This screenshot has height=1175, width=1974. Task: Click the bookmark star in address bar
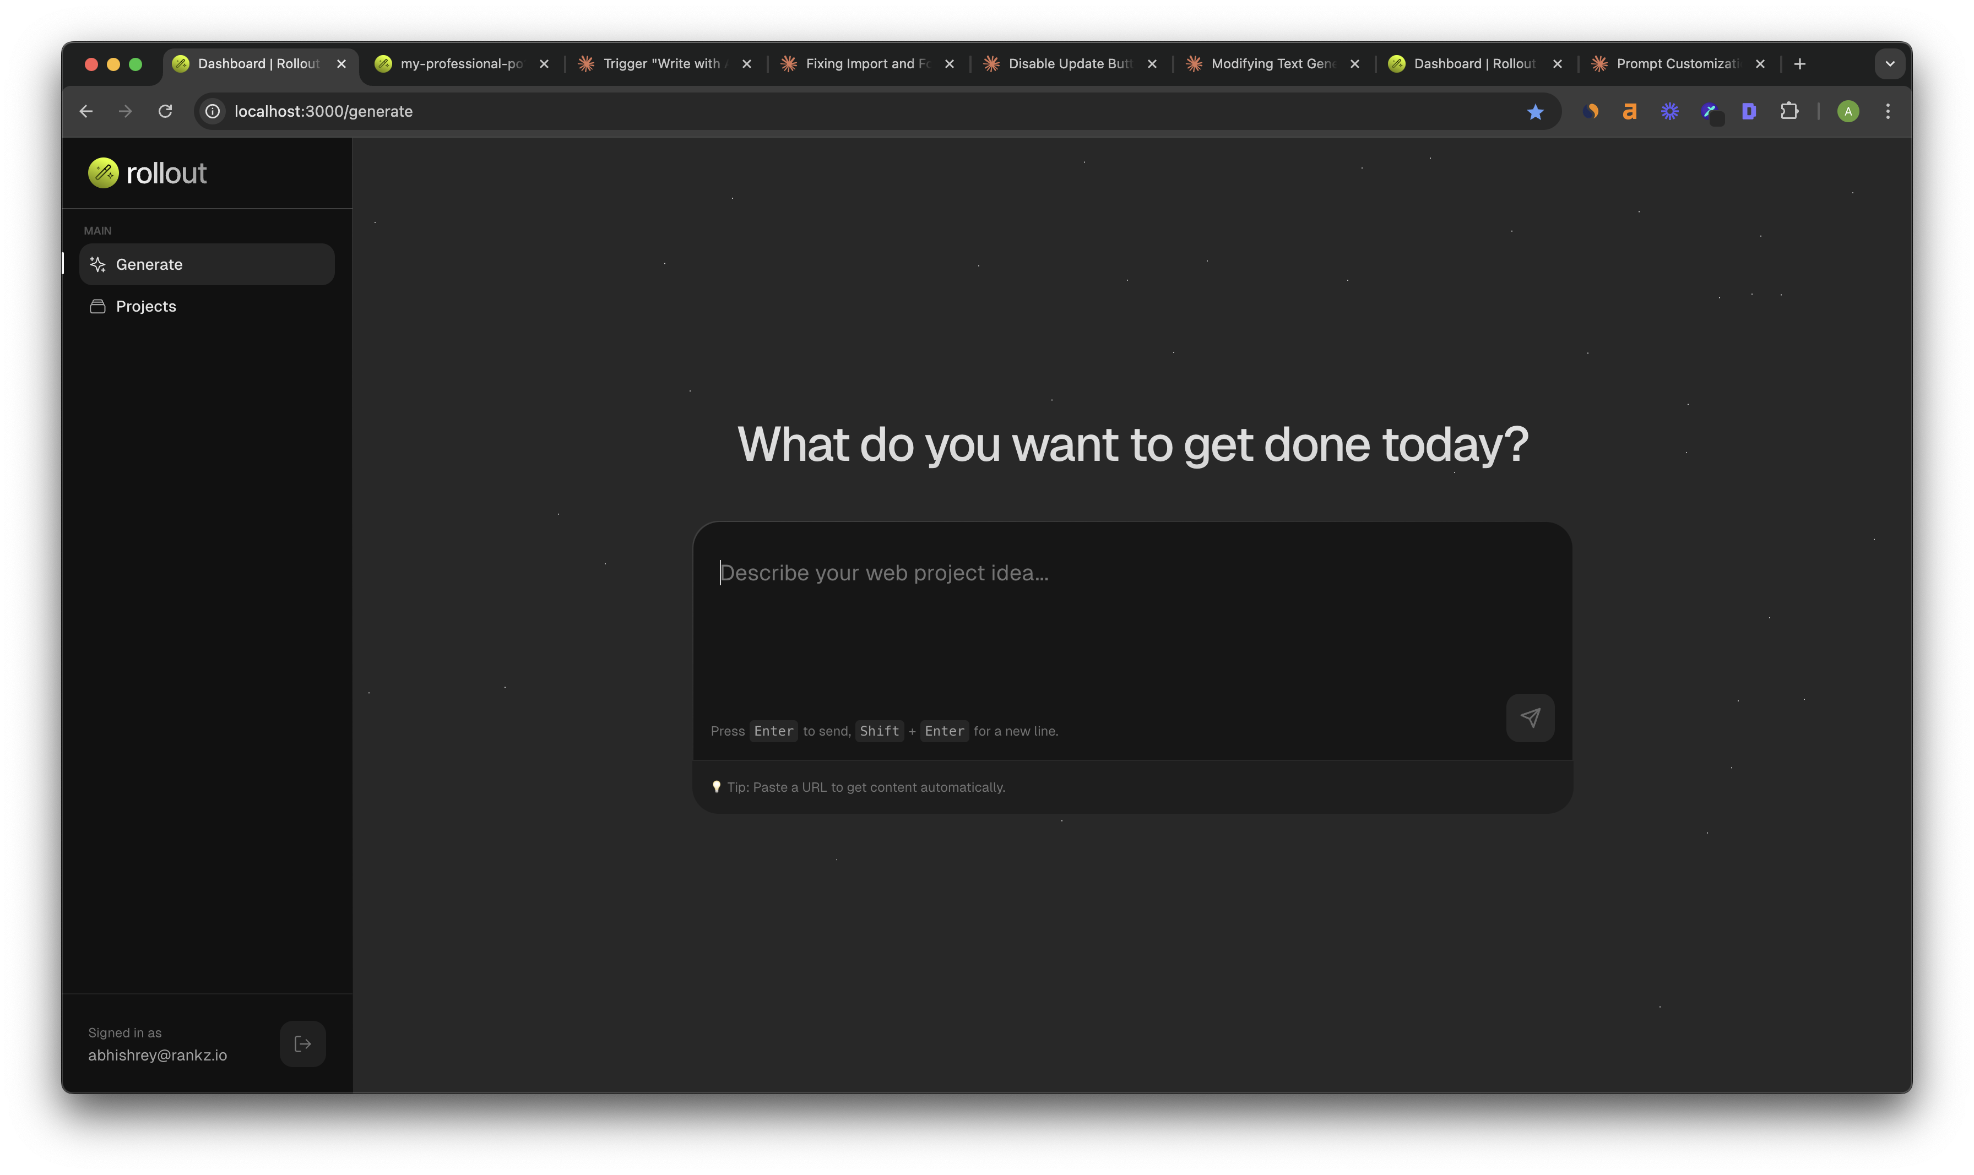pos(1536,112)
